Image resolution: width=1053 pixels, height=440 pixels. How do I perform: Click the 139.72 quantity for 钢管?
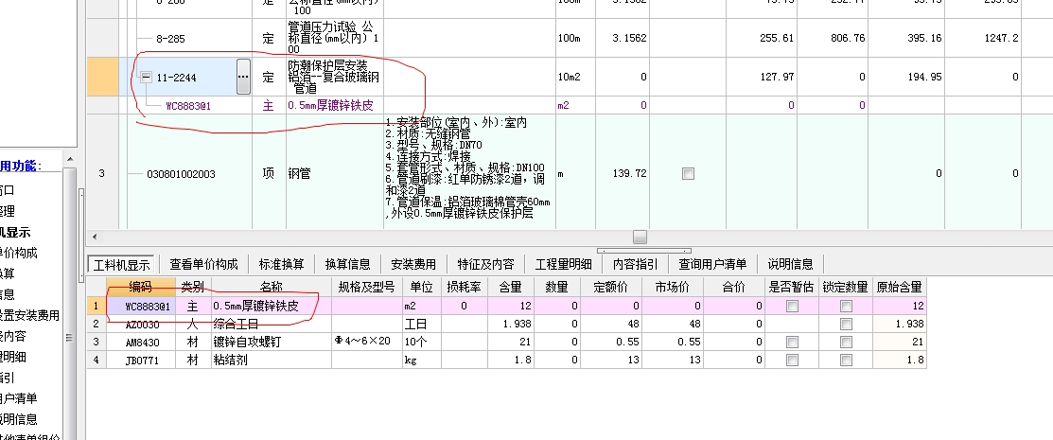coord(623,174)
